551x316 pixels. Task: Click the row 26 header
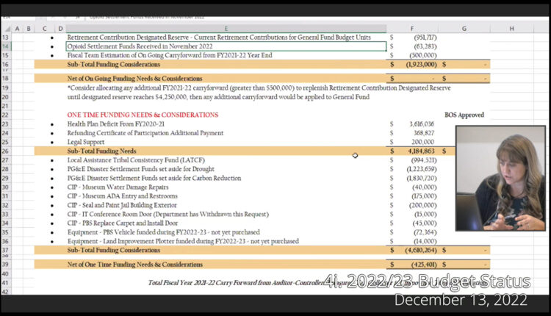pos(7,151)
